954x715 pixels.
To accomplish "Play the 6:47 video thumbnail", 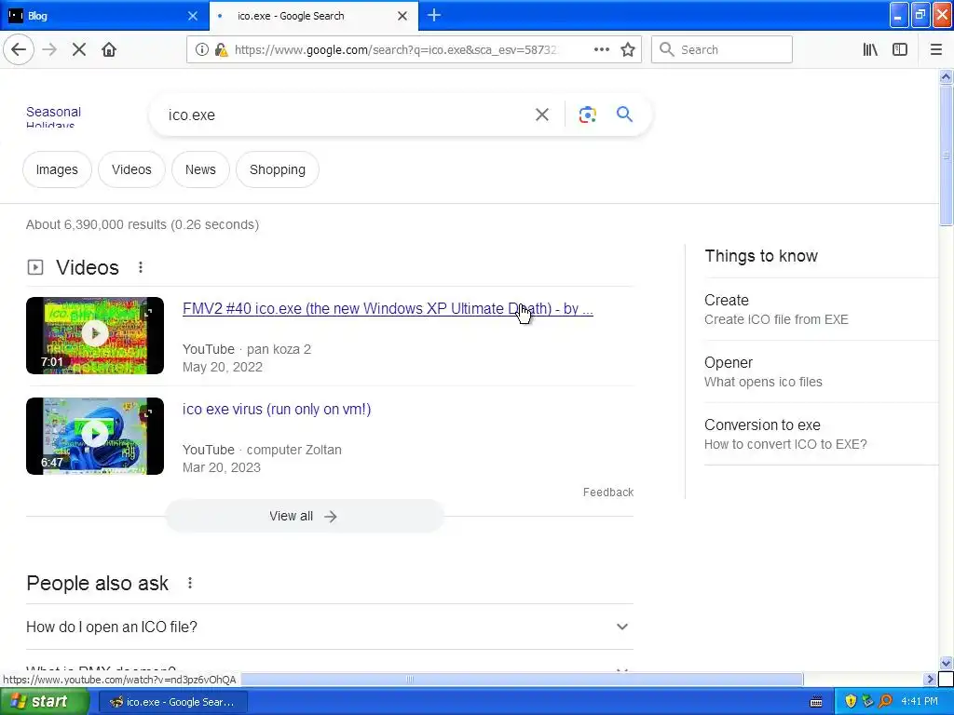I will [x=95, y=436].
